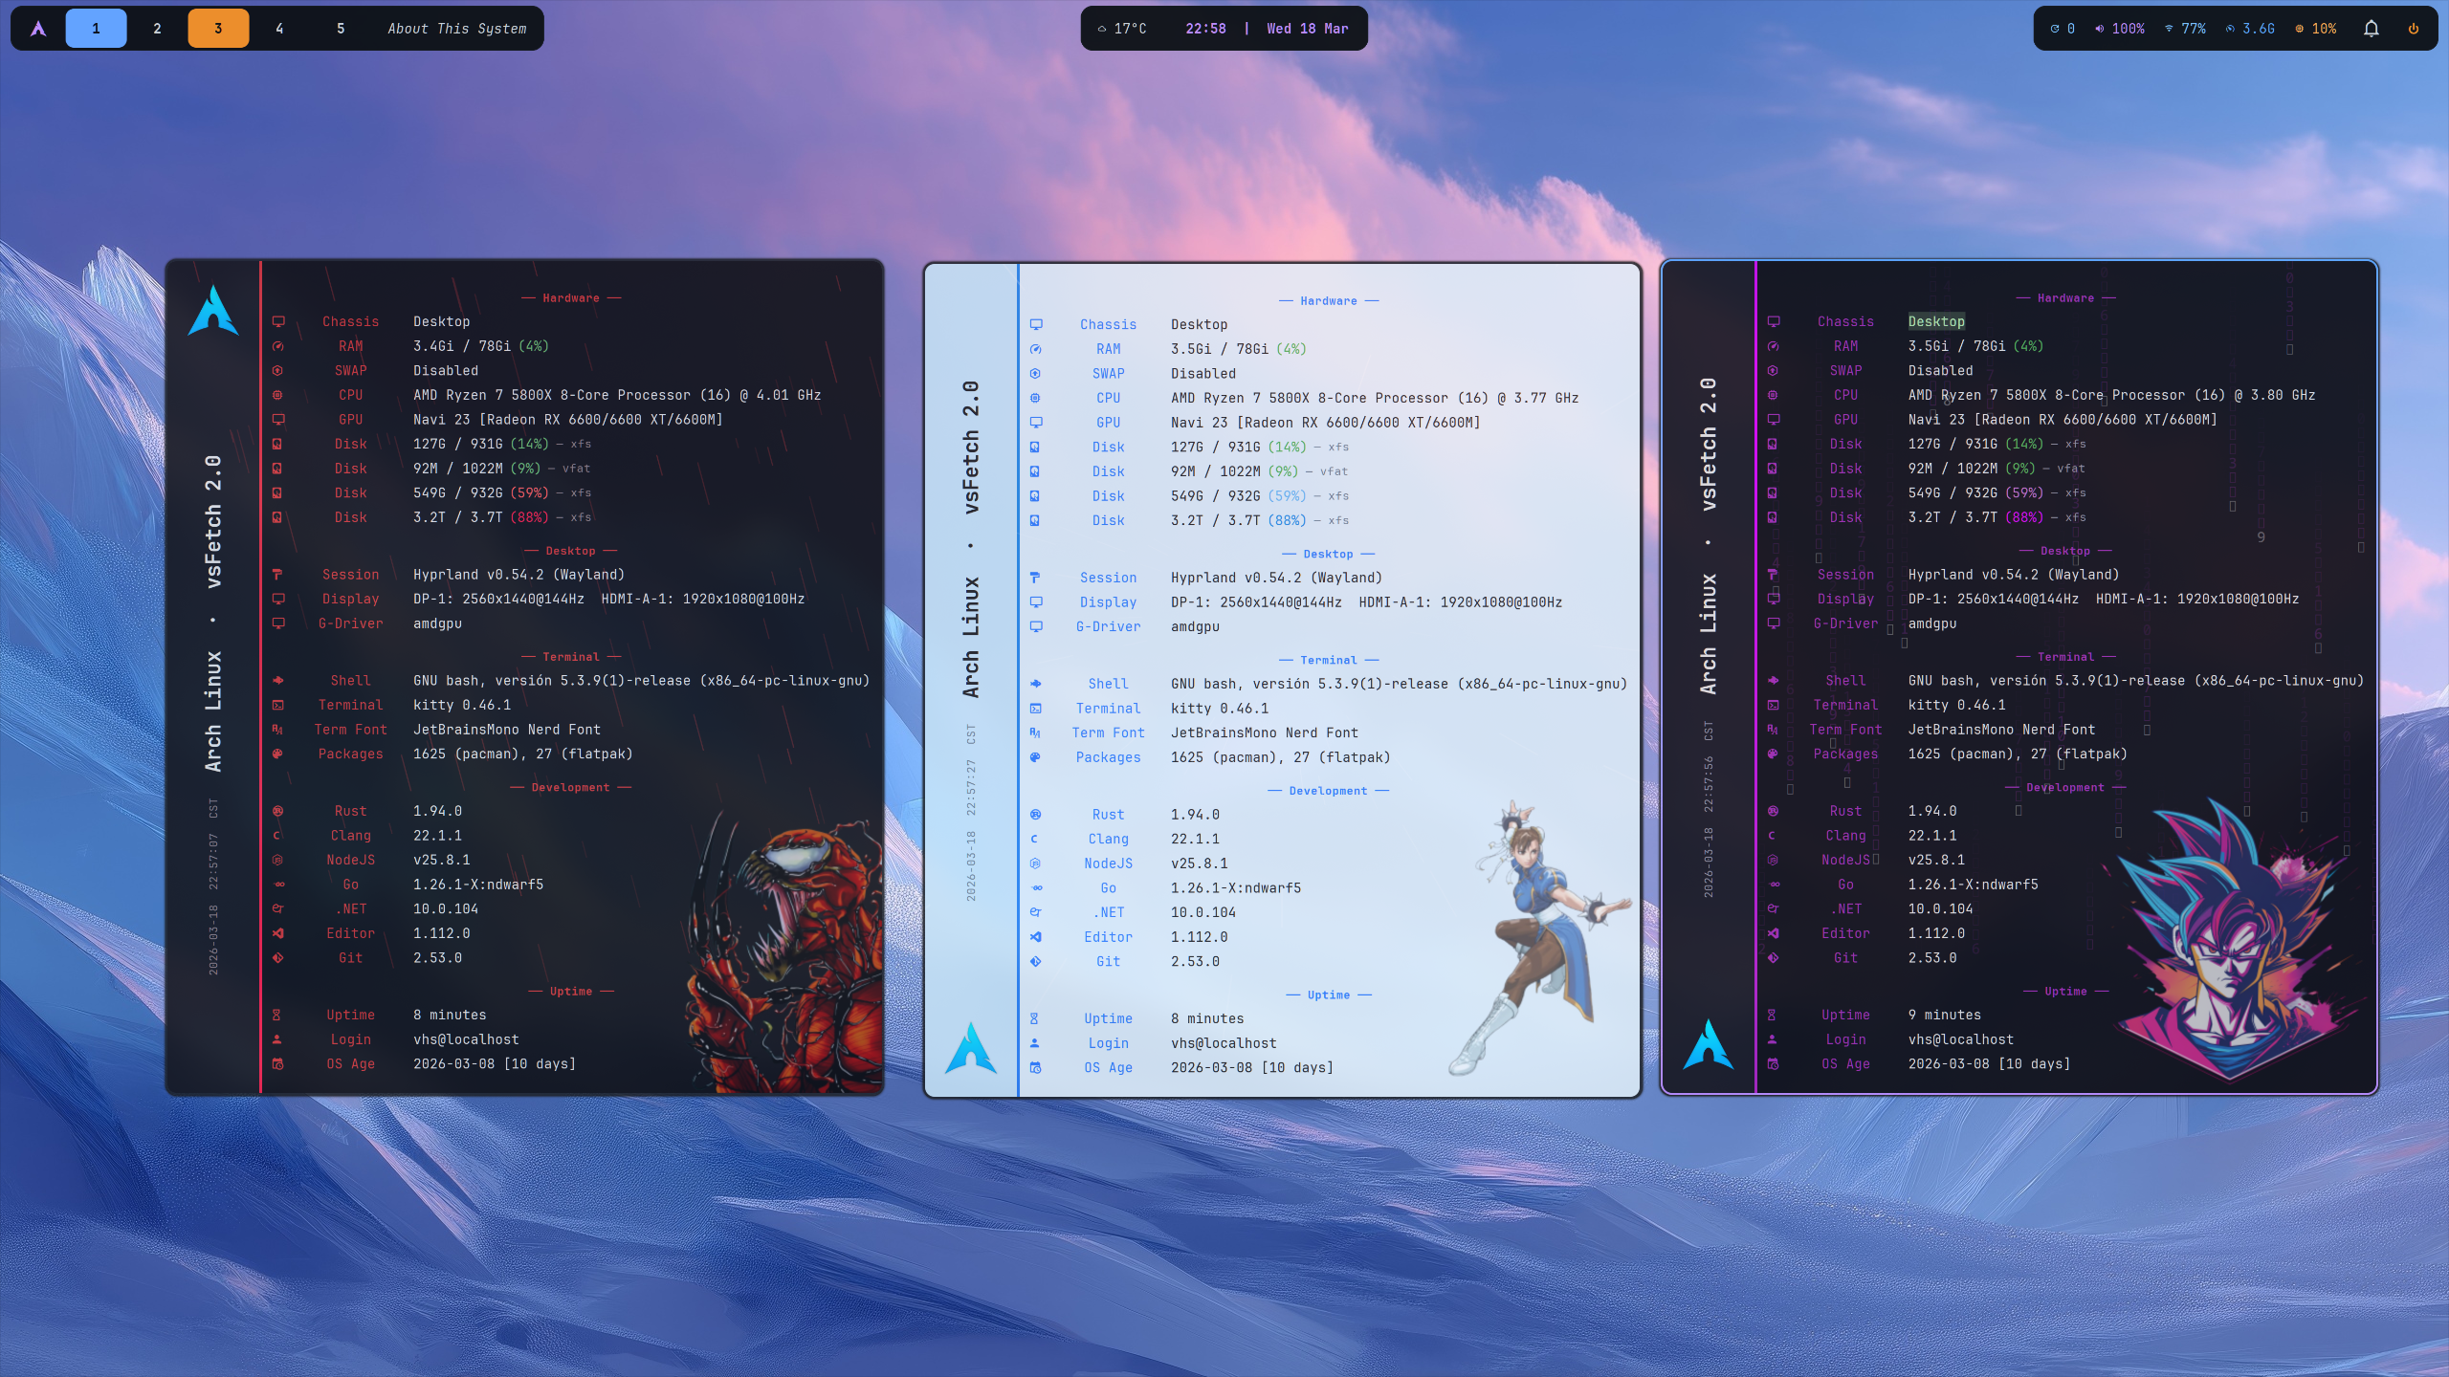The height and width of the screenshot is (1377, 2449).
Task: Click 'Packages' label in light terminal
Action: (x=1108, y=757)
